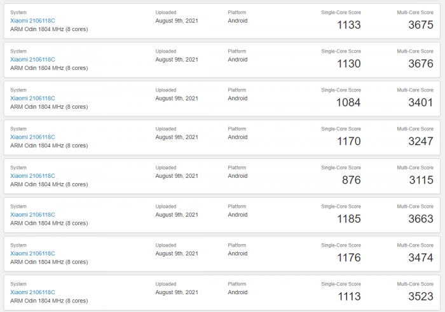
Task: Select the multi-core score 3523
Action: [421, 297]
